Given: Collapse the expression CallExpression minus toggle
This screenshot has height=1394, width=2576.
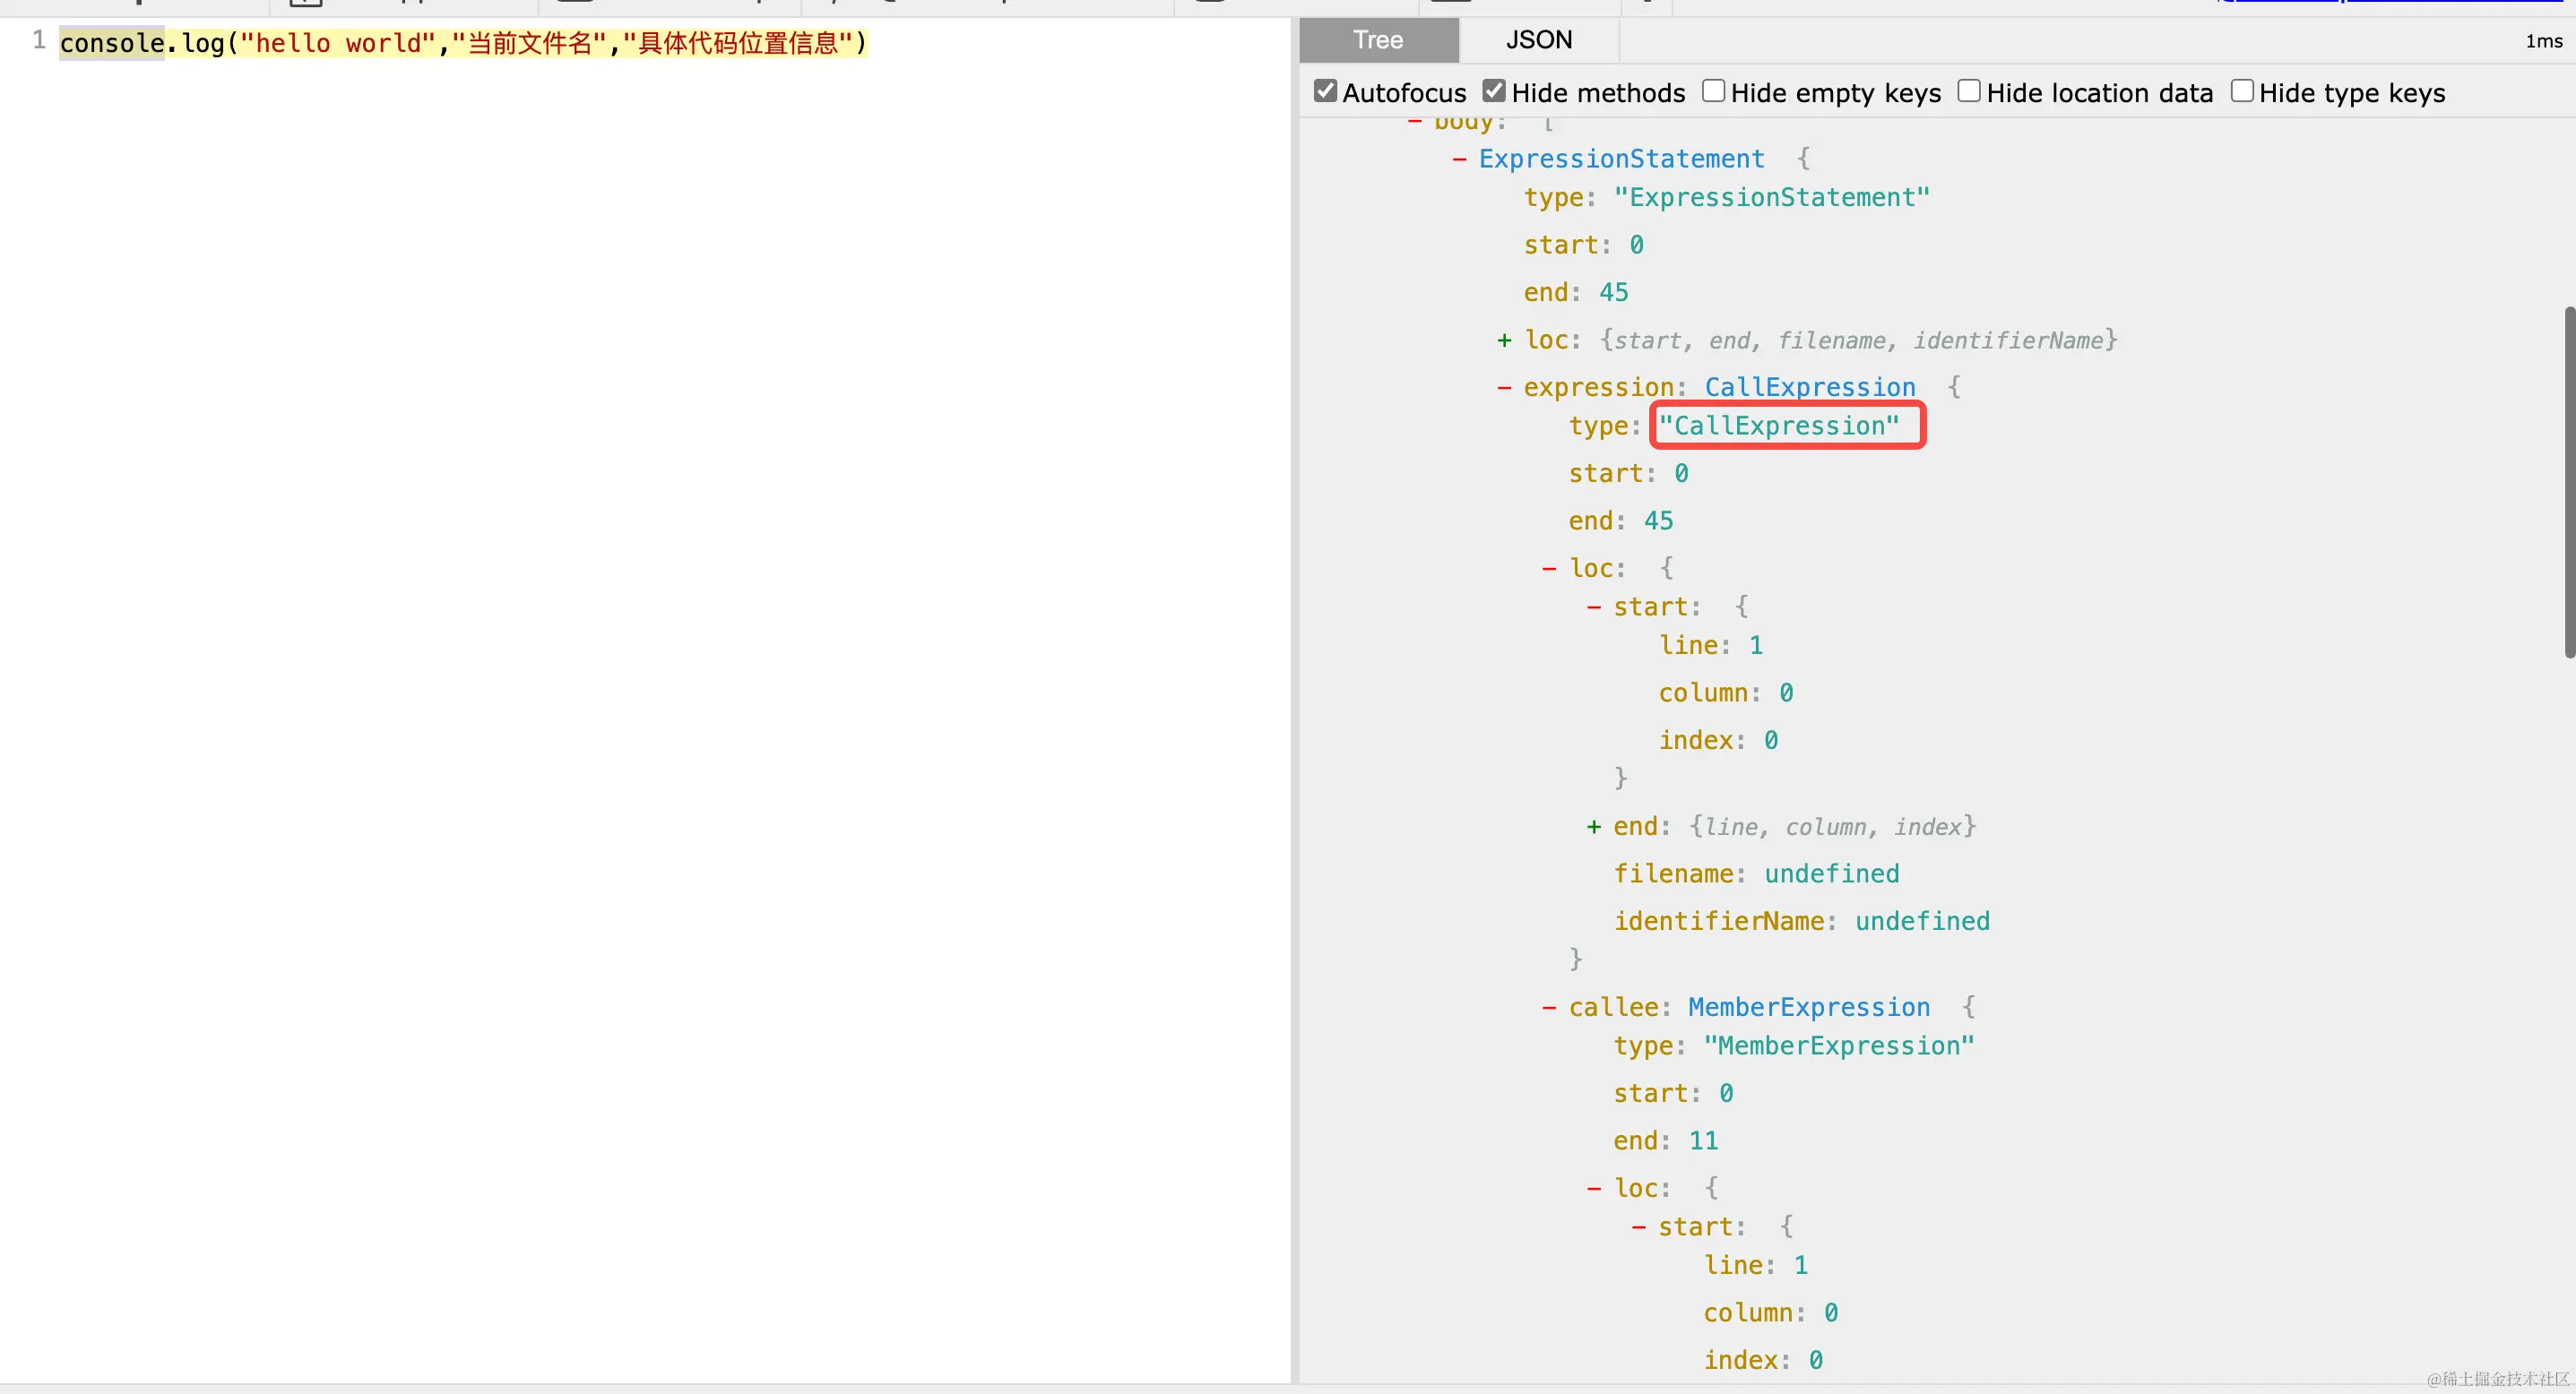Looking at the screenshot, I should point(1504,388).
